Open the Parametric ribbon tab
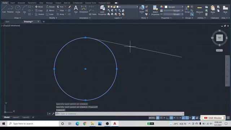 pyautogui.click(x=32, y=3)
